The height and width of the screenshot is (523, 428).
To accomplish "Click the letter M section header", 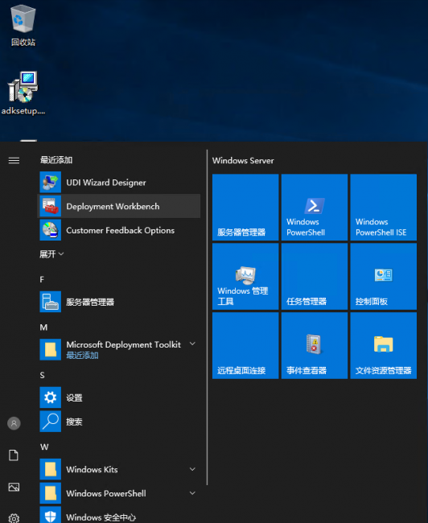I will [x=43, y=327].
